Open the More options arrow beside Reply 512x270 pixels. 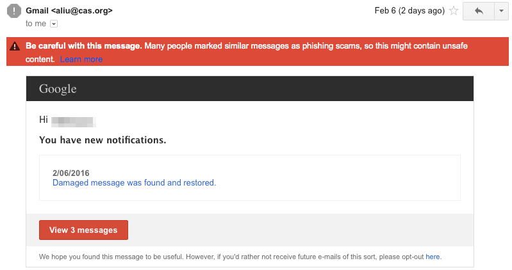[501, 11]
